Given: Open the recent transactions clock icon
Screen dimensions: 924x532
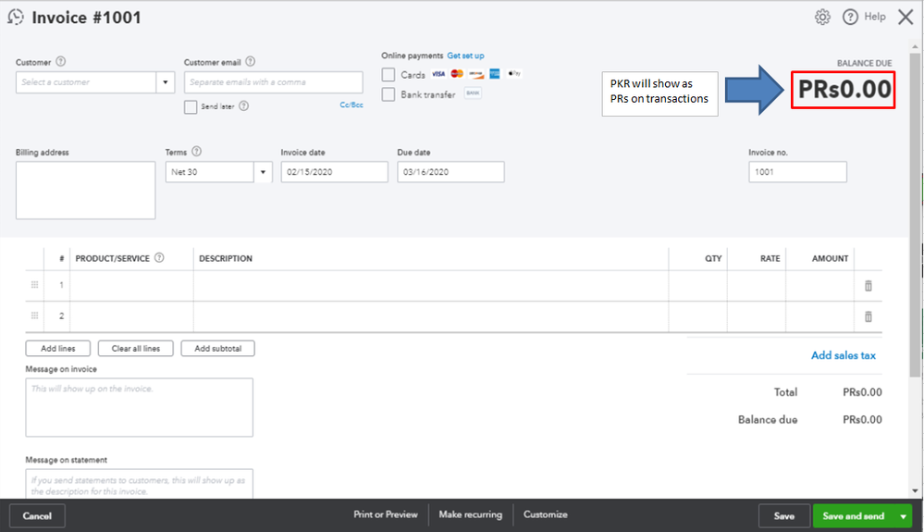Looking at the screenshot, I should pos(16,17).
